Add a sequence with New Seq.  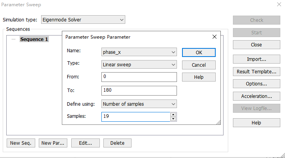point(21,143)
